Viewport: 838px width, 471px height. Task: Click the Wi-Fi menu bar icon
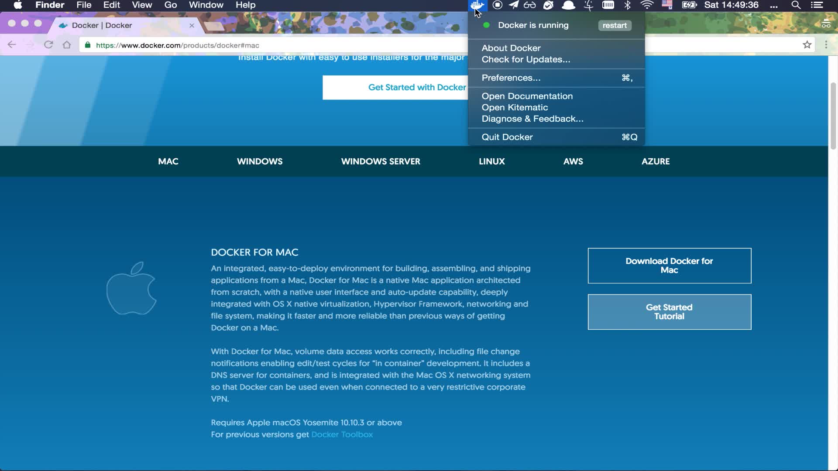coord(647,5)
